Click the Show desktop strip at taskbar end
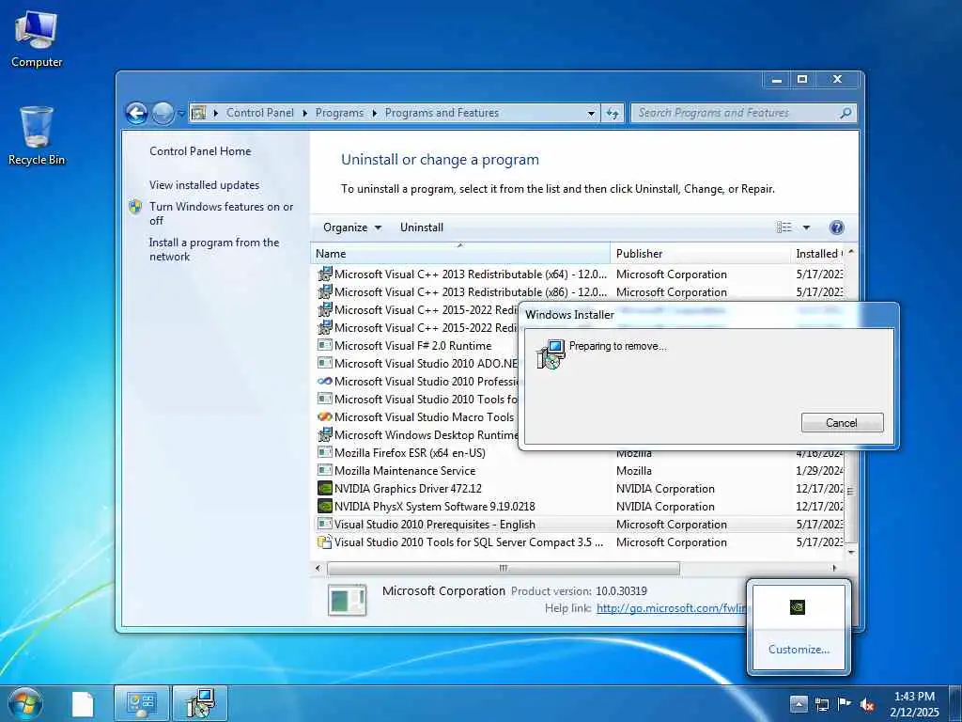Viewport: 962px width, 722px height. tap(955, 703)
